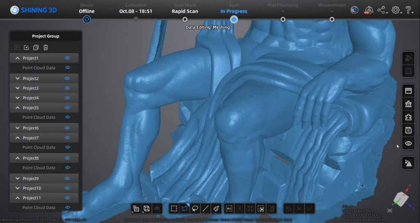Select the polygon selection tool
The image size is (420, 223).
point(185,209)
